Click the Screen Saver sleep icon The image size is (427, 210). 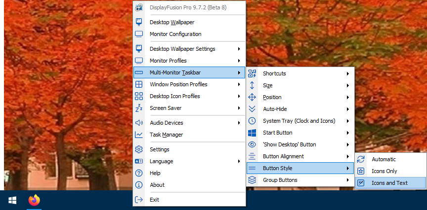[x=139, y=108]
